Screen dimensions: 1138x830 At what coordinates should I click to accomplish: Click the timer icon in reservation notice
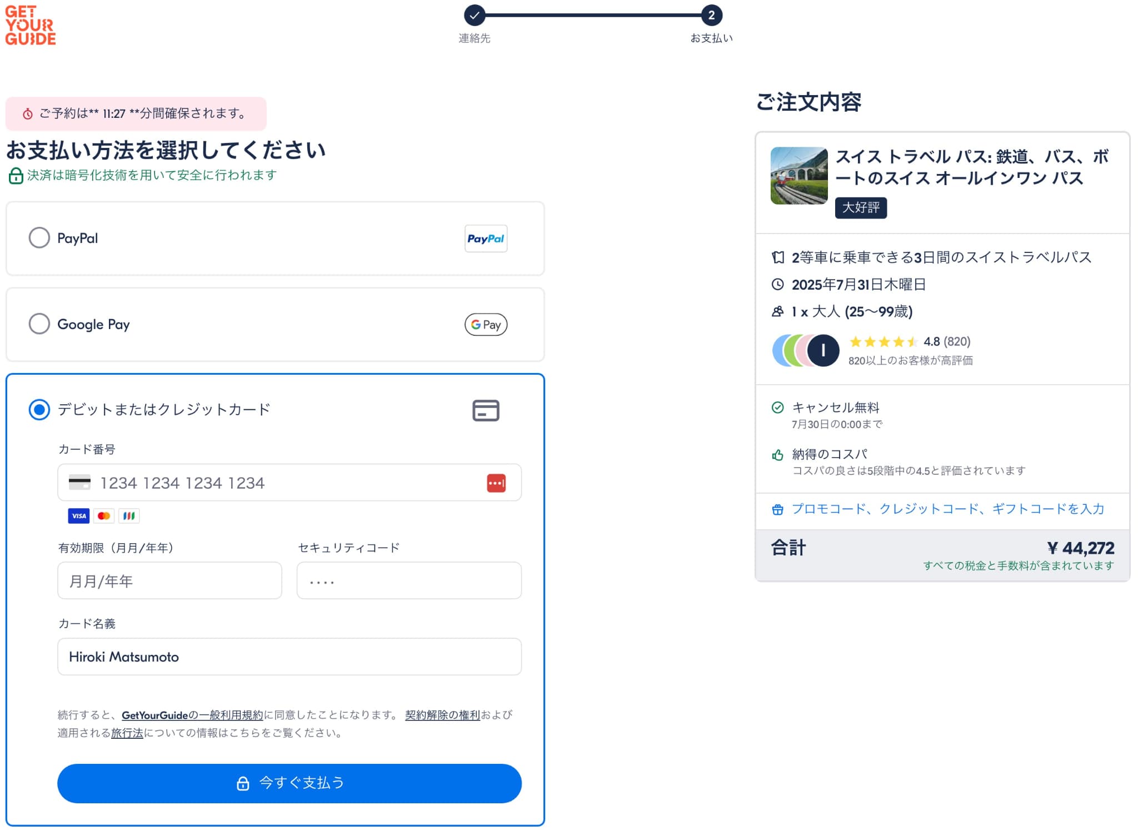tap(27, 114)
